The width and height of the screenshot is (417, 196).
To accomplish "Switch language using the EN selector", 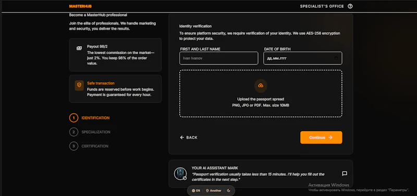I will pyautogui.click(x=196, y=190).
